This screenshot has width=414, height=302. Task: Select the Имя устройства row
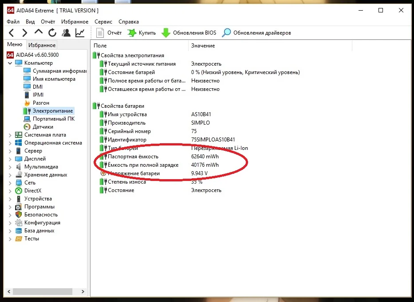155,114
